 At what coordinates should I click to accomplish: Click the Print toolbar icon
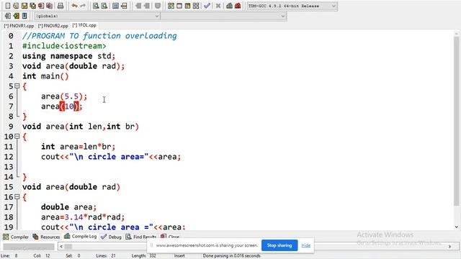click(61, 6)
